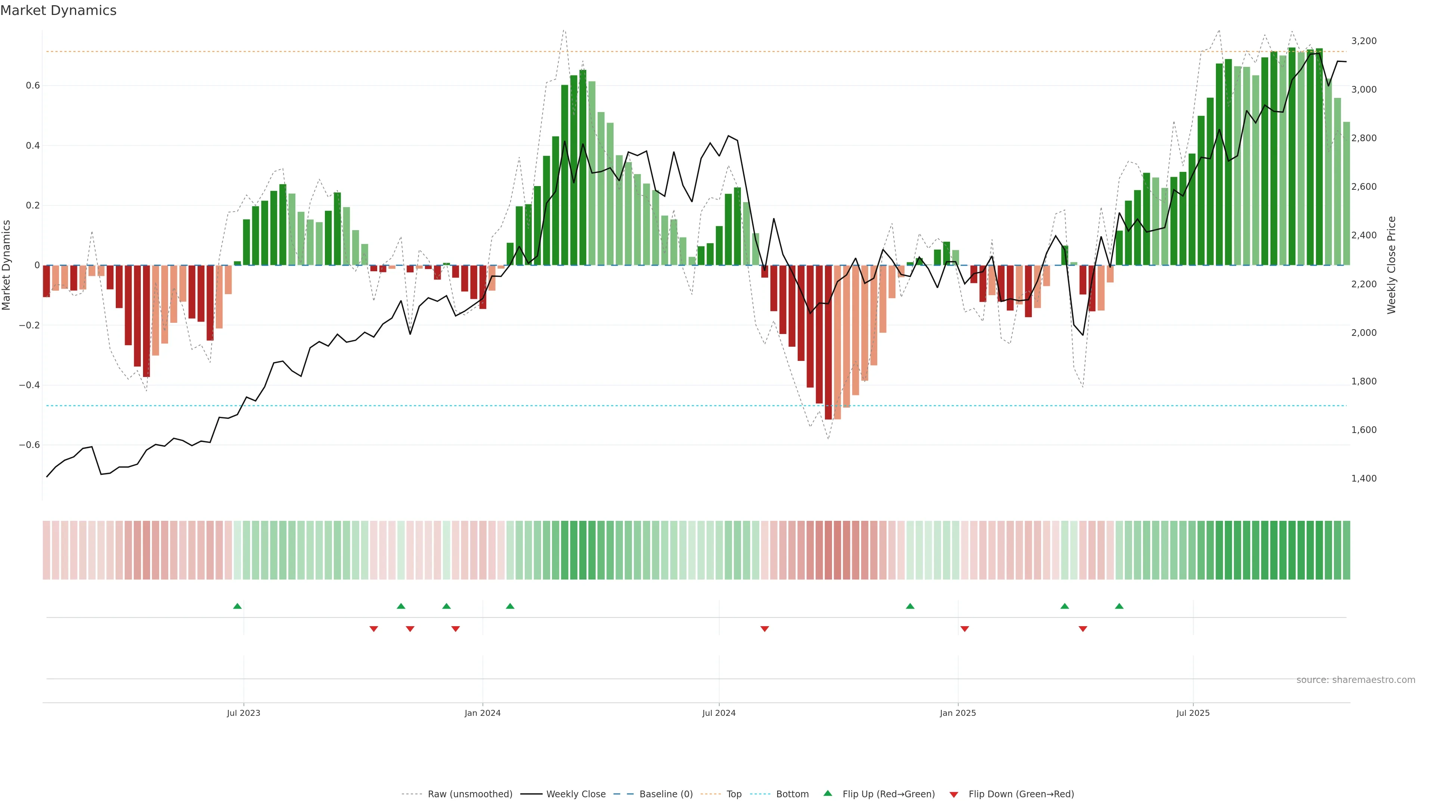The width and height of the screenshot is (1434, 807).
Task: Click the Jan 2025 x-axis label
Action: (x=957, y=713)
